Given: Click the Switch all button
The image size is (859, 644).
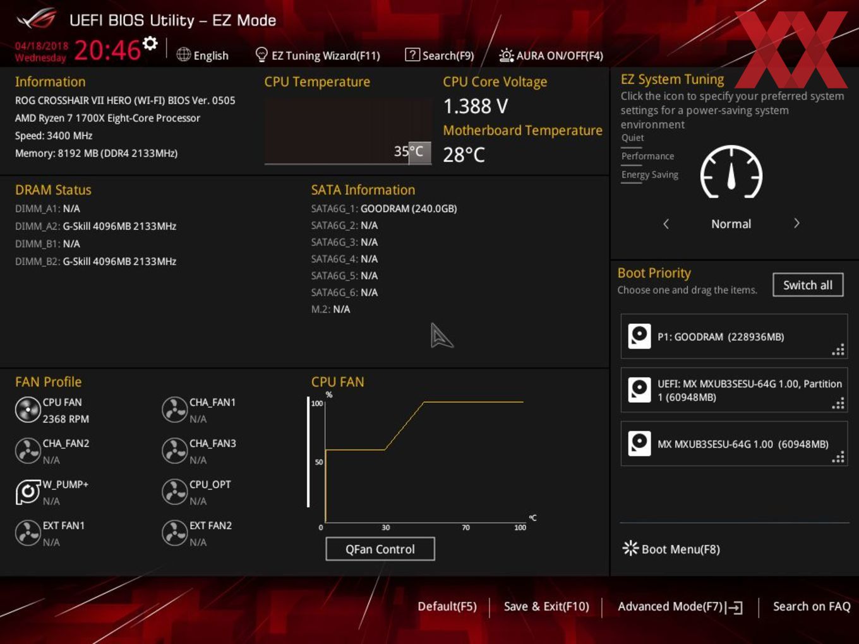Looking at the screenshot, I should pos(808,285).
